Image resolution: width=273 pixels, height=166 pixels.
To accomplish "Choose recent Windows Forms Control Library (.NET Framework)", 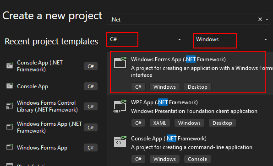I will 47,107.
